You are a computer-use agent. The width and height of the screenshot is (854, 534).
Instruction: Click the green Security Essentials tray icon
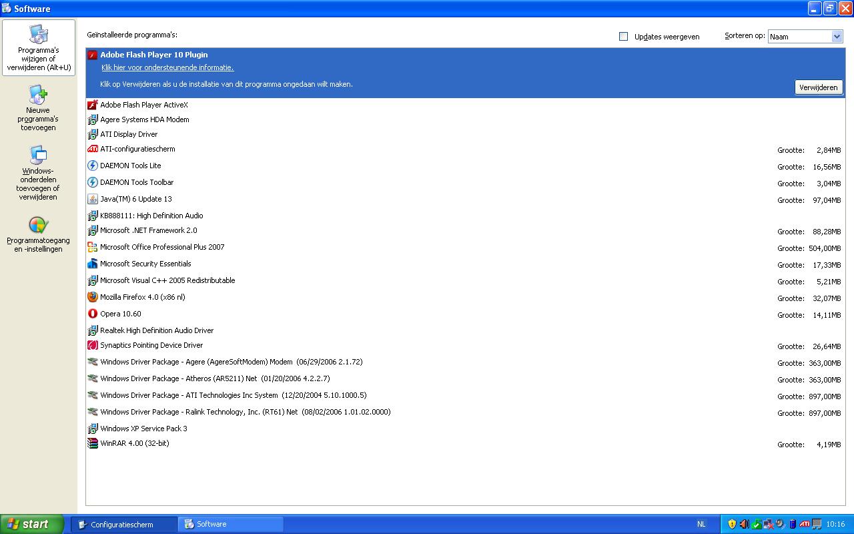tap(756, 524)
